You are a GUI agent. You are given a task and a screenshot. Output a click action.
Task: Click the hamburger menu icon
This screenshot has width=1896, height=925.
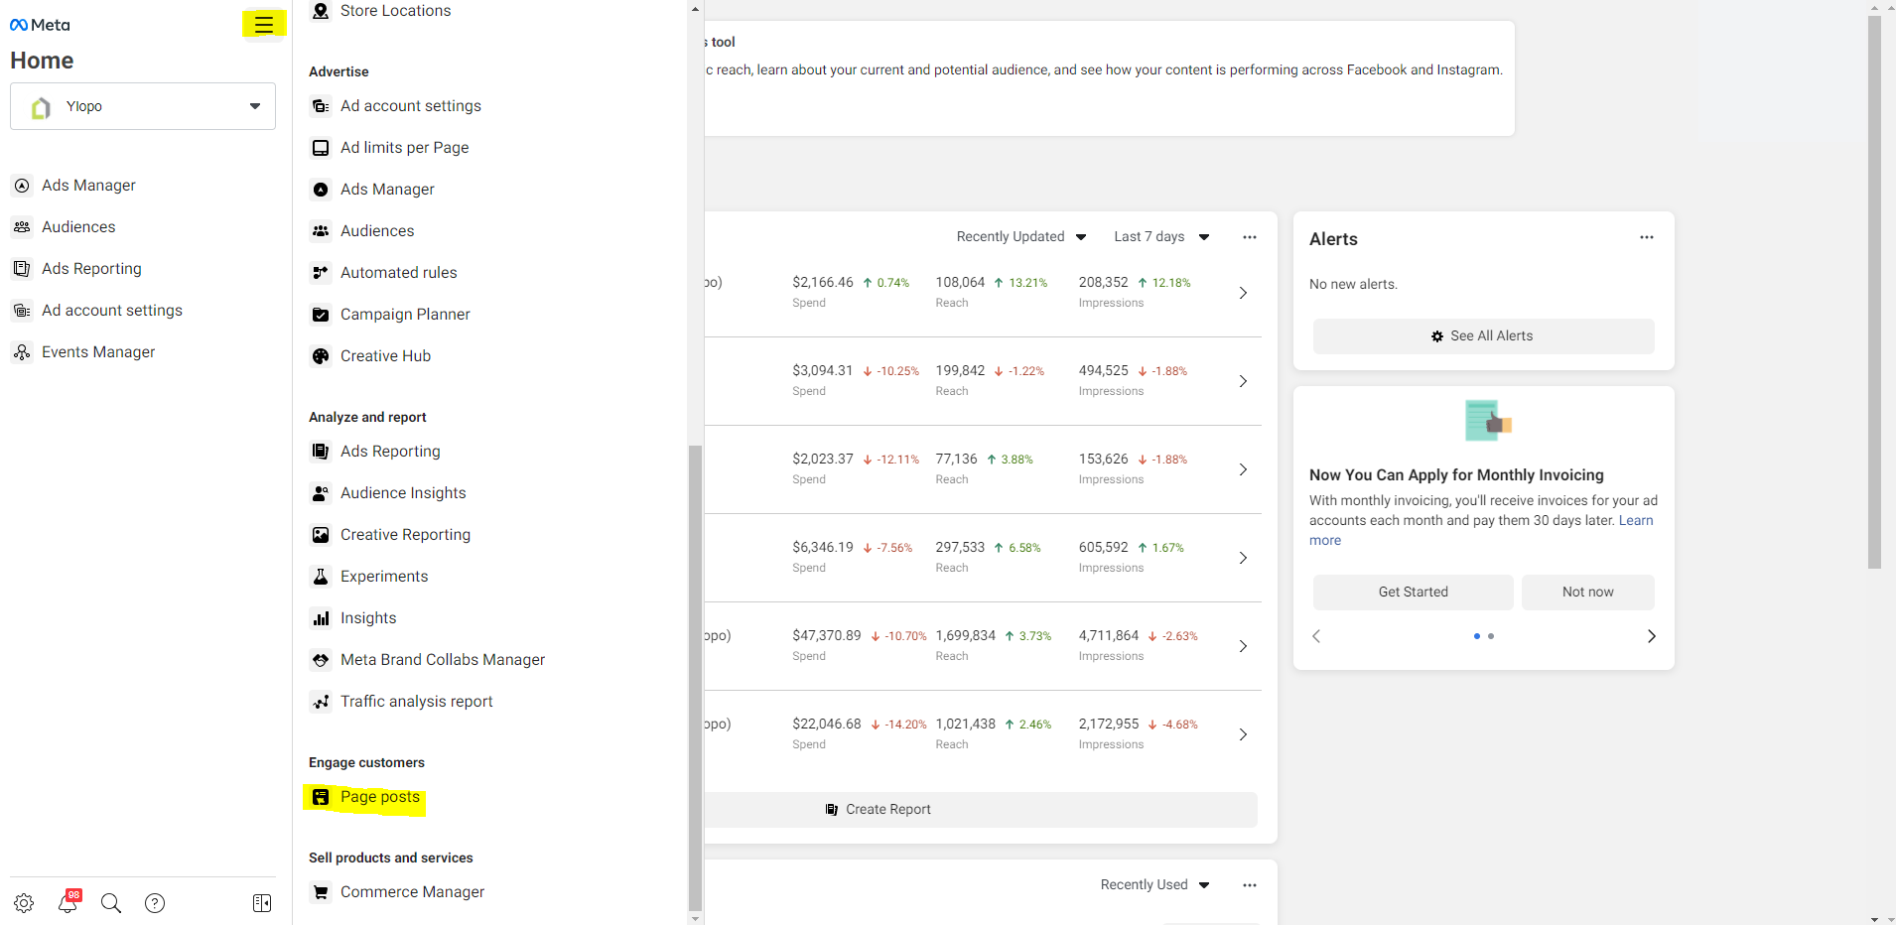pos(263,25)
